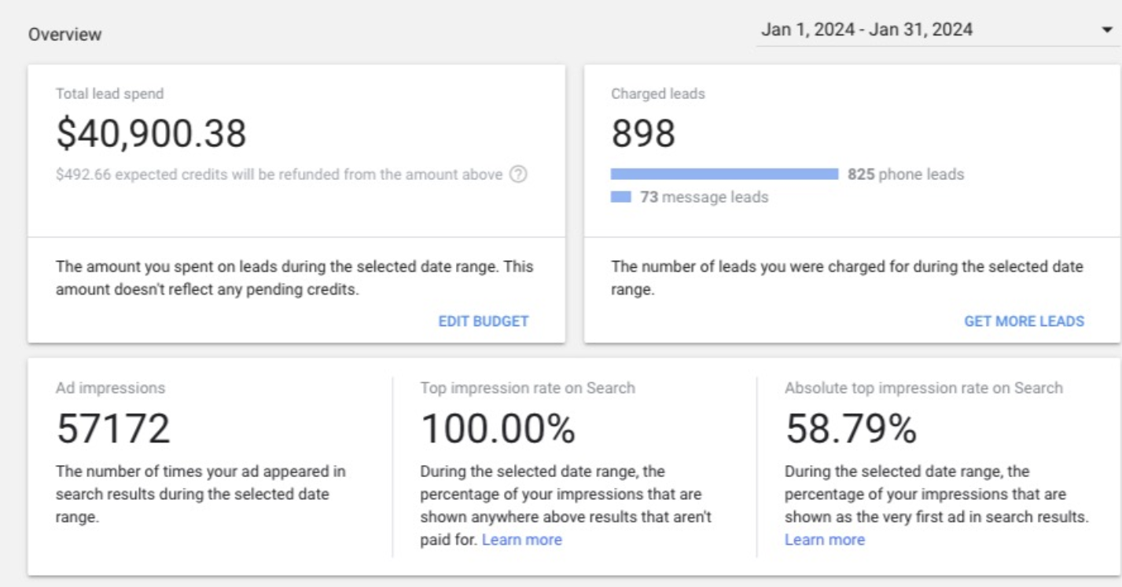
Task: Open Learn more under Top impression rate
Action: (522, 540)
